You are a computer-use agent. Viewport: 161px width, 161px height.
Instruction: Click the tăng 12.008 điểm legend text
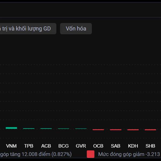tap(36, 154)
